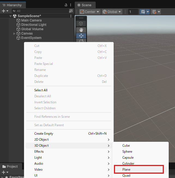Toggle the grid visibility button
Screen dimensions: 175x178
pyautogui.click(x=143, y=12)
